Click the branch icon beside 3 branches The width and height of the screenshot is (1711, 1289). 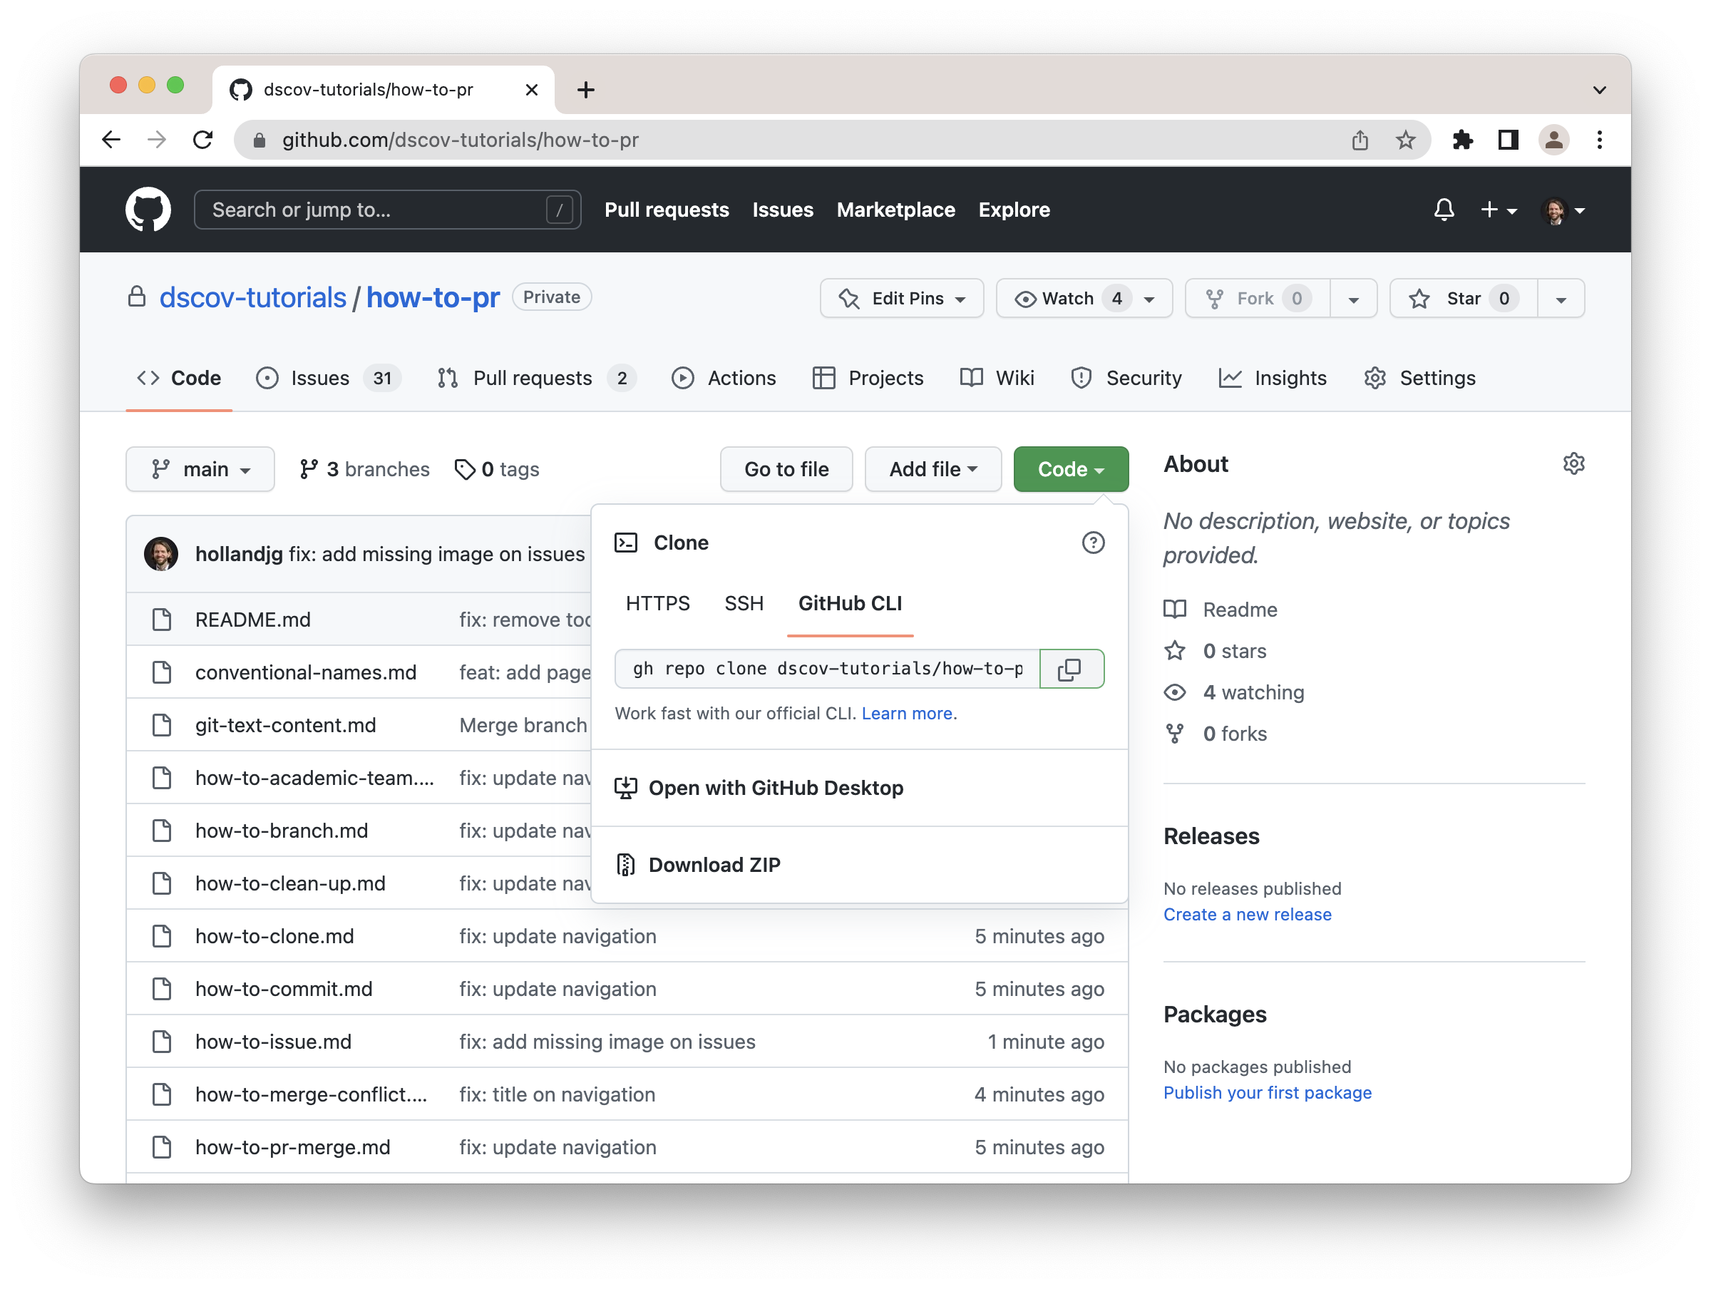(309, 470)
